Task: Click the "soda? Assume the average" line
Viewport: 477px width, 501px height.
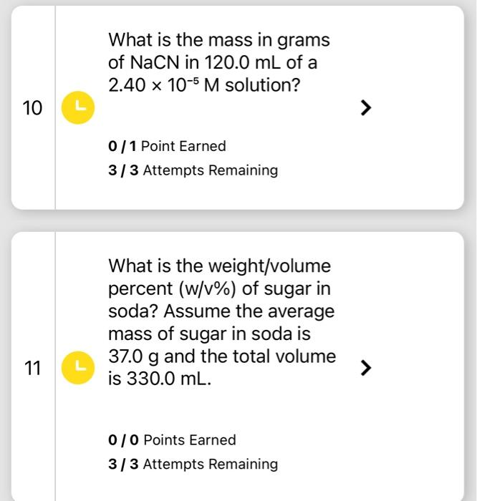Action: [221, 311]
